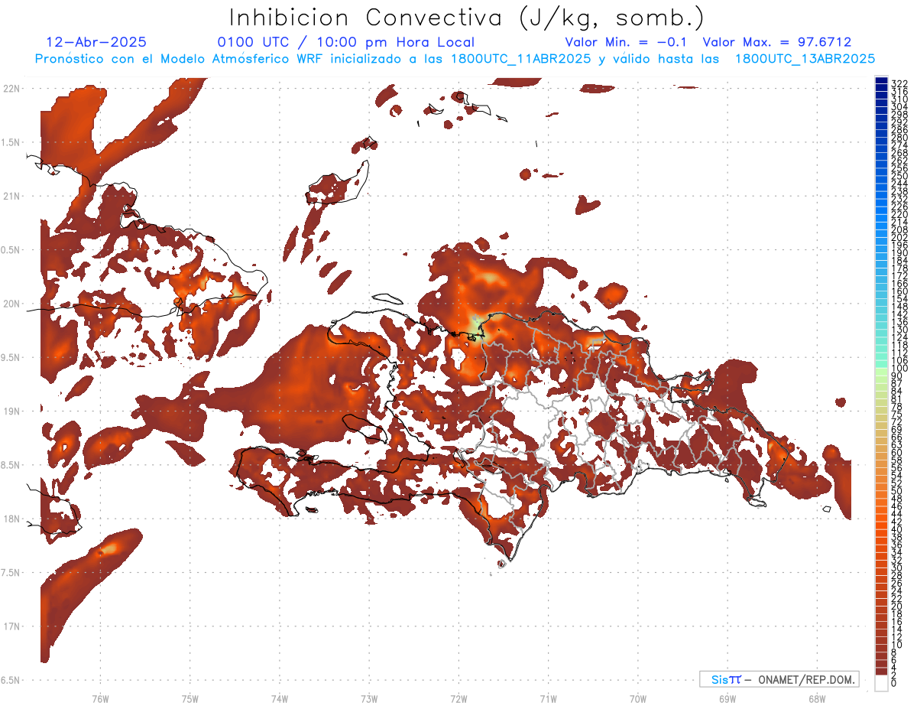Viewport: 917px width, 709px height.
Task: Click the 'Valor Min. = -0.1' readout
Action: 627,42
